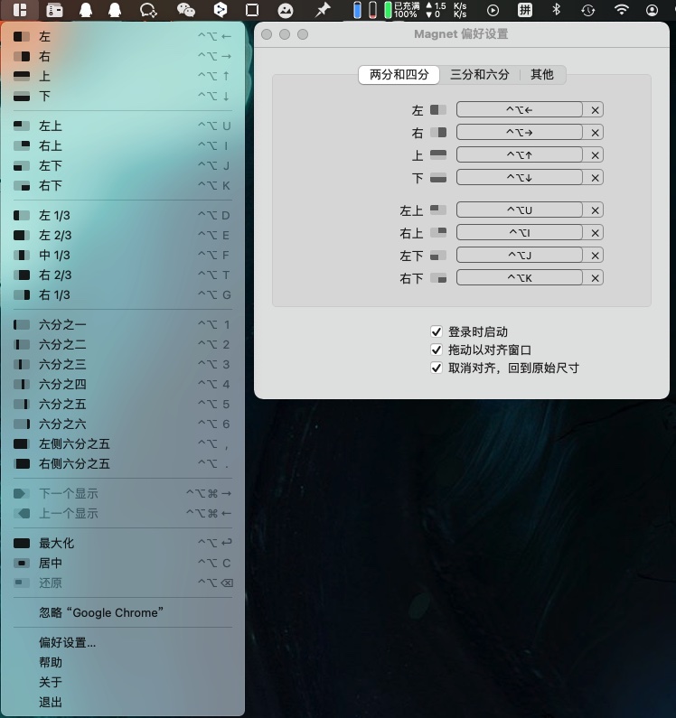Image resolution: width=676 pixels, height=718 pixels.
Task: Choose 右下 from the Magnet menu
Action: point(122,185)
